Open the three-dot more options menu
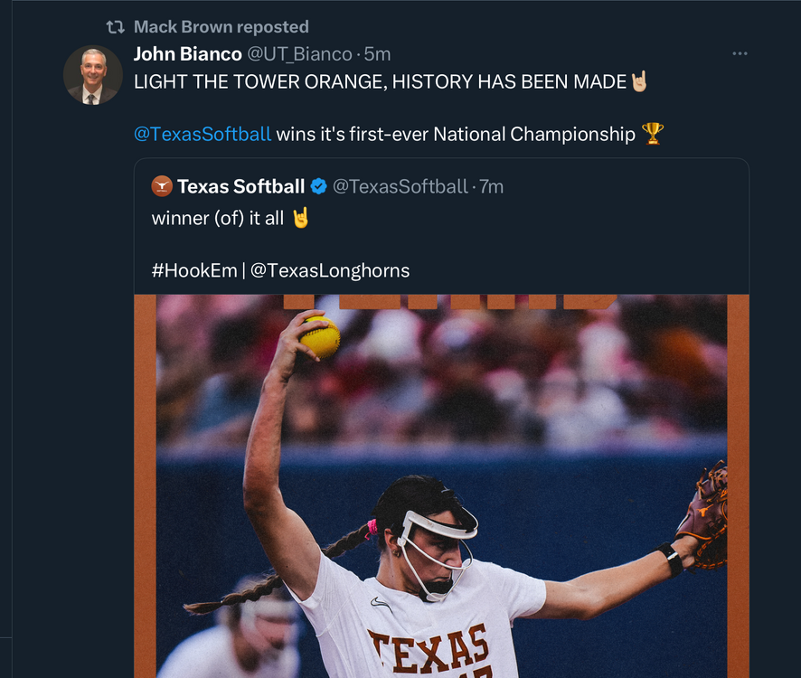The image size is (801, 678). (740, 54)
